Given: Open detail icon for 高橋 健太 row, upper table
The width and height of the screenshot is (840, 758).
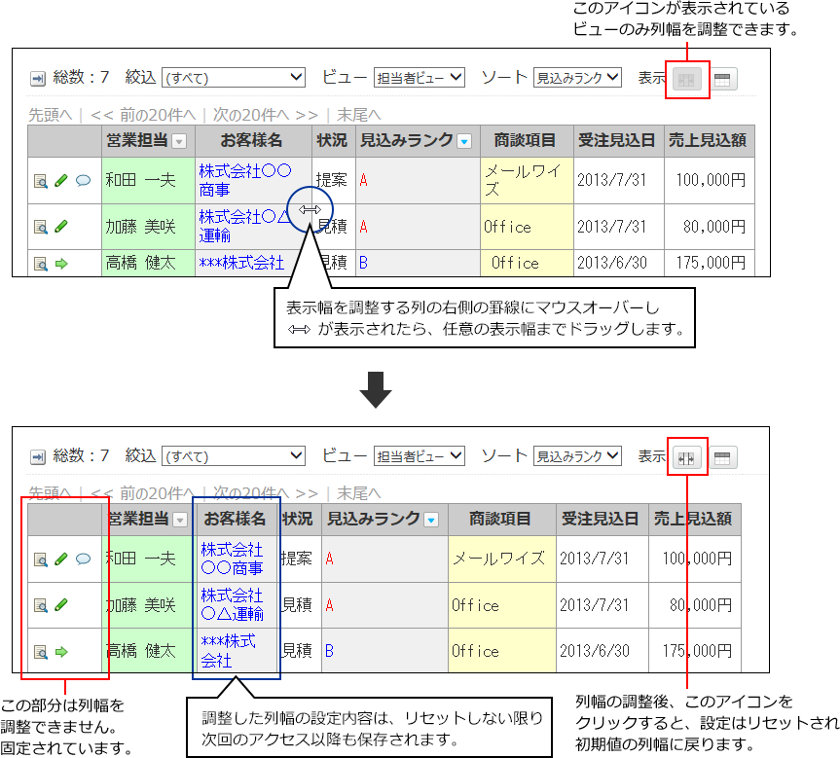Looking at the screenshot, I should tap(41, 264).
